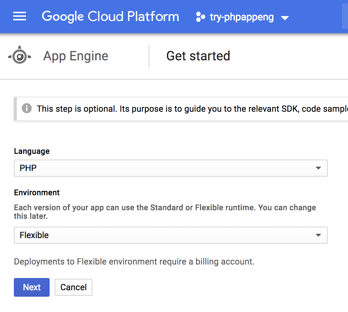
Task: Click the App Engine product name
Action: point(76,56)
